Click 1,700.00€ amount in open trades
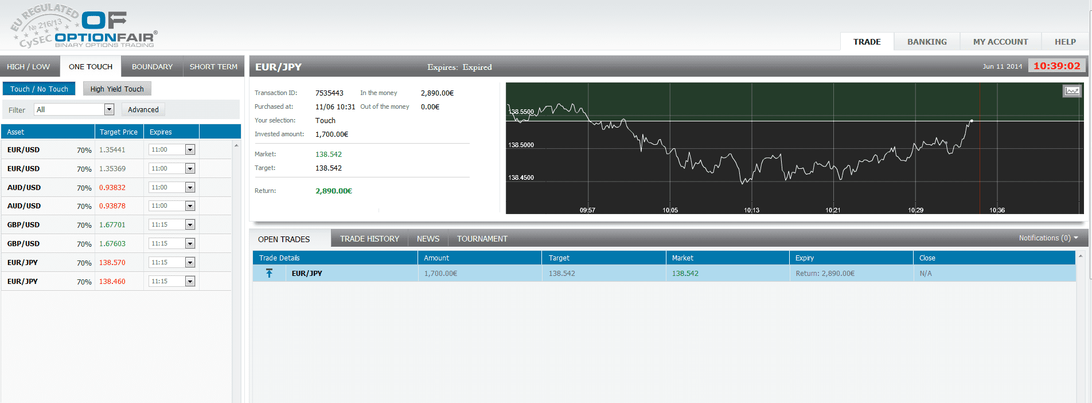Image resolution: width=1092 pixels, height=403 pixels. click(440, 274)
